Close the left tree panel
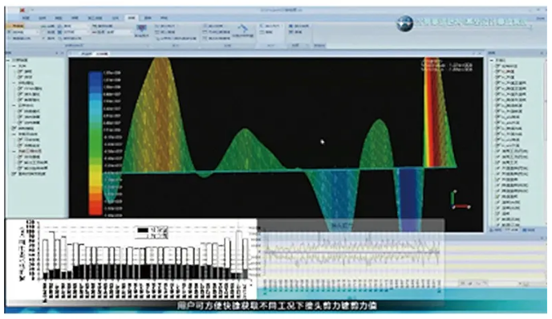This screenshot has width=552, height=319. pos(63,53)
